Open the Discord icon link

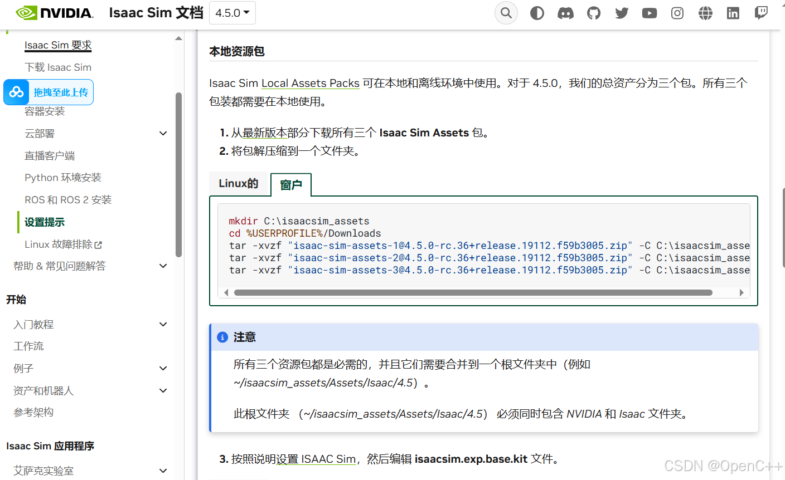(565, 13)
